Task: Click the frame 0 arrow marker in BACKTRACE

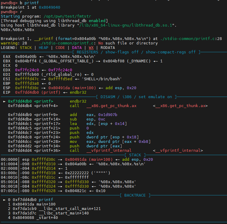Action: (4, 200)
